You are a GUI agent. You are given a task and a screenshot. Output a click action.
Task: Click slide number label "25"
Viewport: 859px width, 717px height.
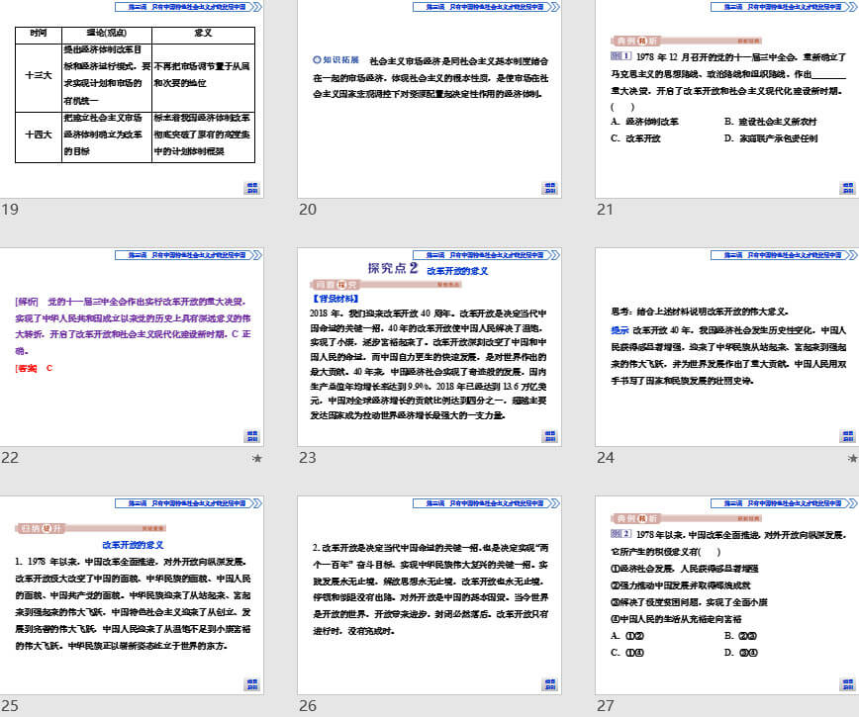point(10,705)
